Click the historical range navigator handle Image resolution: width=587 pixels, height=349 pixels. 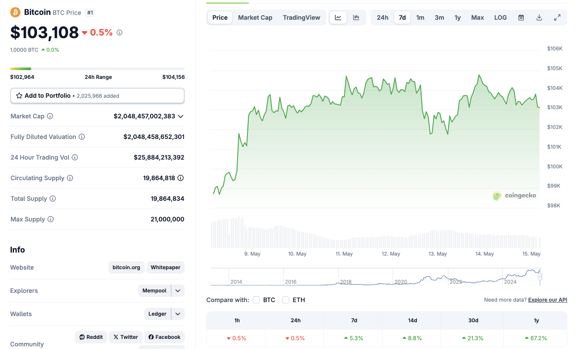(540, 277)
